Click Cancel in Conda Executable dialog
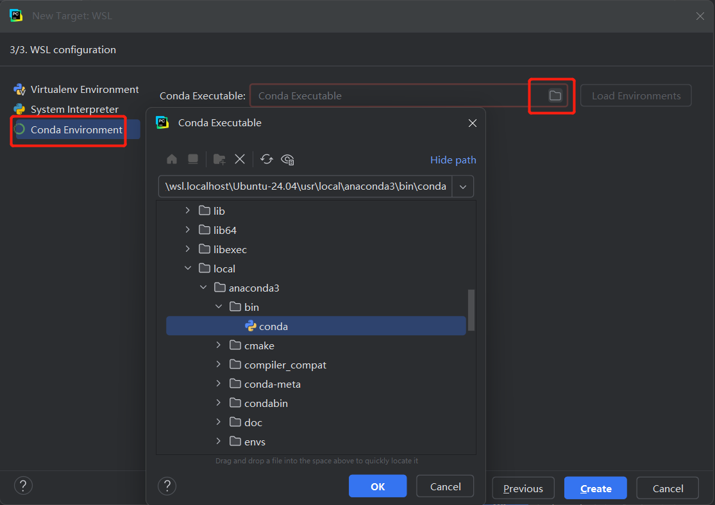Image resolution: width=715 pixels, height=505 pixels. click(445, 486)
